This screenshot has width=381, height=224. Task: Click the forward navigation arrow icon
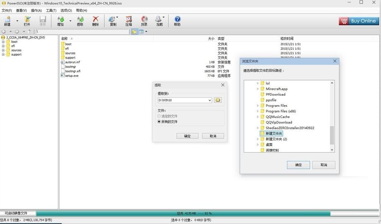[17, 31]
